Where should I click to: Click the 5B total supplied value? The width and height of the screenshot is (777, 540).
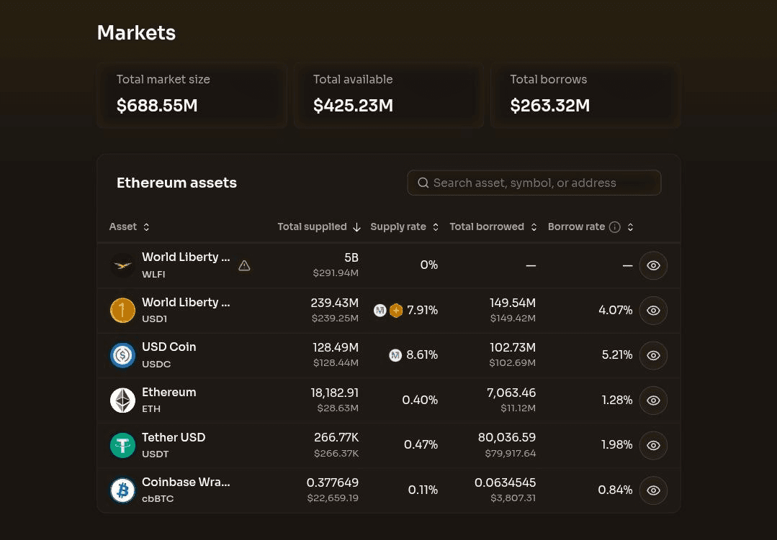point(351,258)
